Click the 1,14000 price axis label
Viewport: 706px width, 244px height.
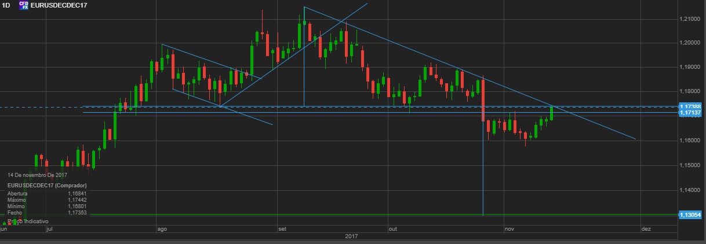click(690, 190)
